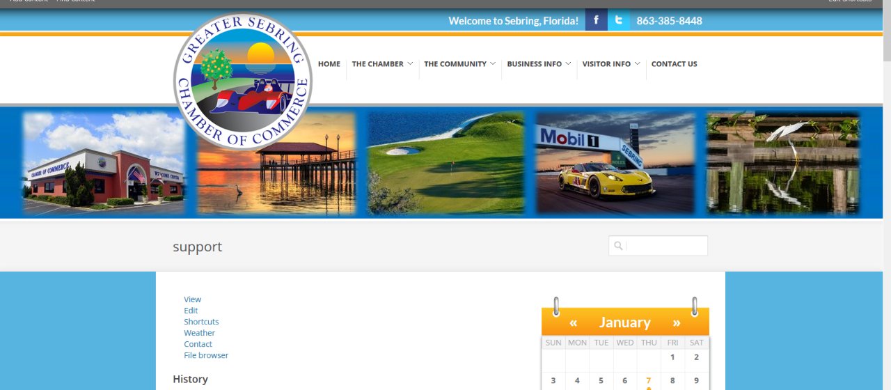Select January 2 in calendar
891x390 pixels.
pos(696,357)
